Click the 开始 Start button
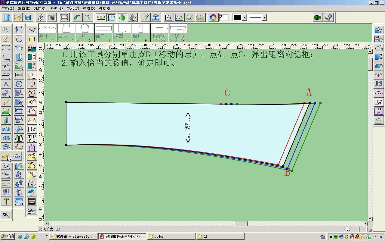The image size is (385, 241). (x=8, y=236)
